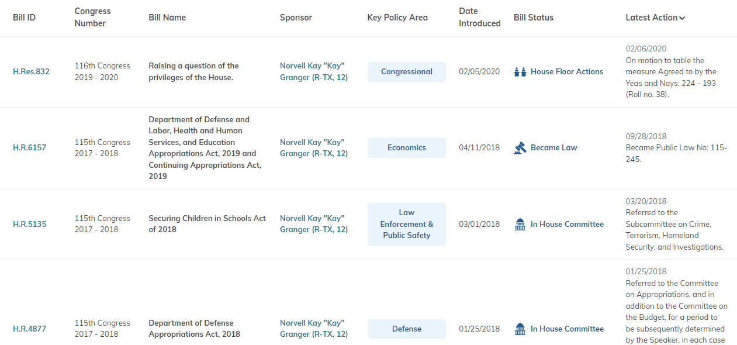Click the Bill ID column header
The height and width of the screenshot is (345, 737).
24,18
